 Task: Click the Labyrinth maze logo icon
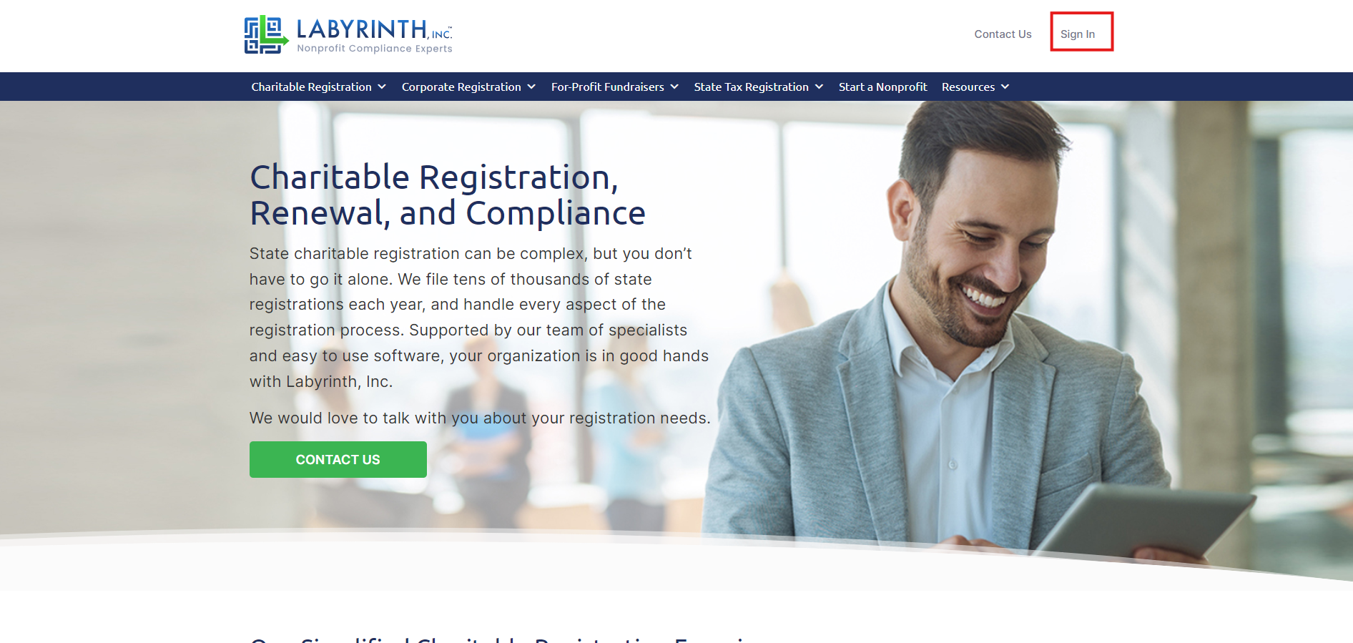(x=266, y=34)
